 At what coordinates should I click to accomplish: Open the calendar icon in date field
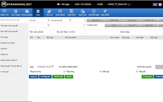(52, 67)
